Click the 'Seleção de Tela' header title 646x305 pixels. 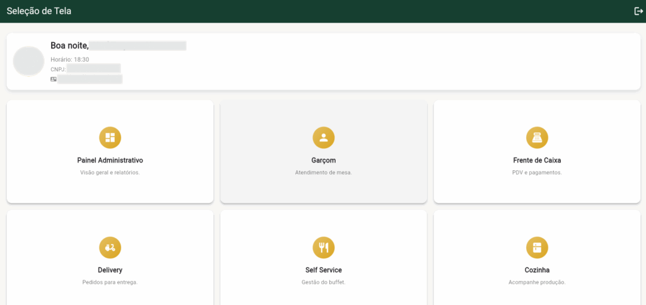[38, 11]
